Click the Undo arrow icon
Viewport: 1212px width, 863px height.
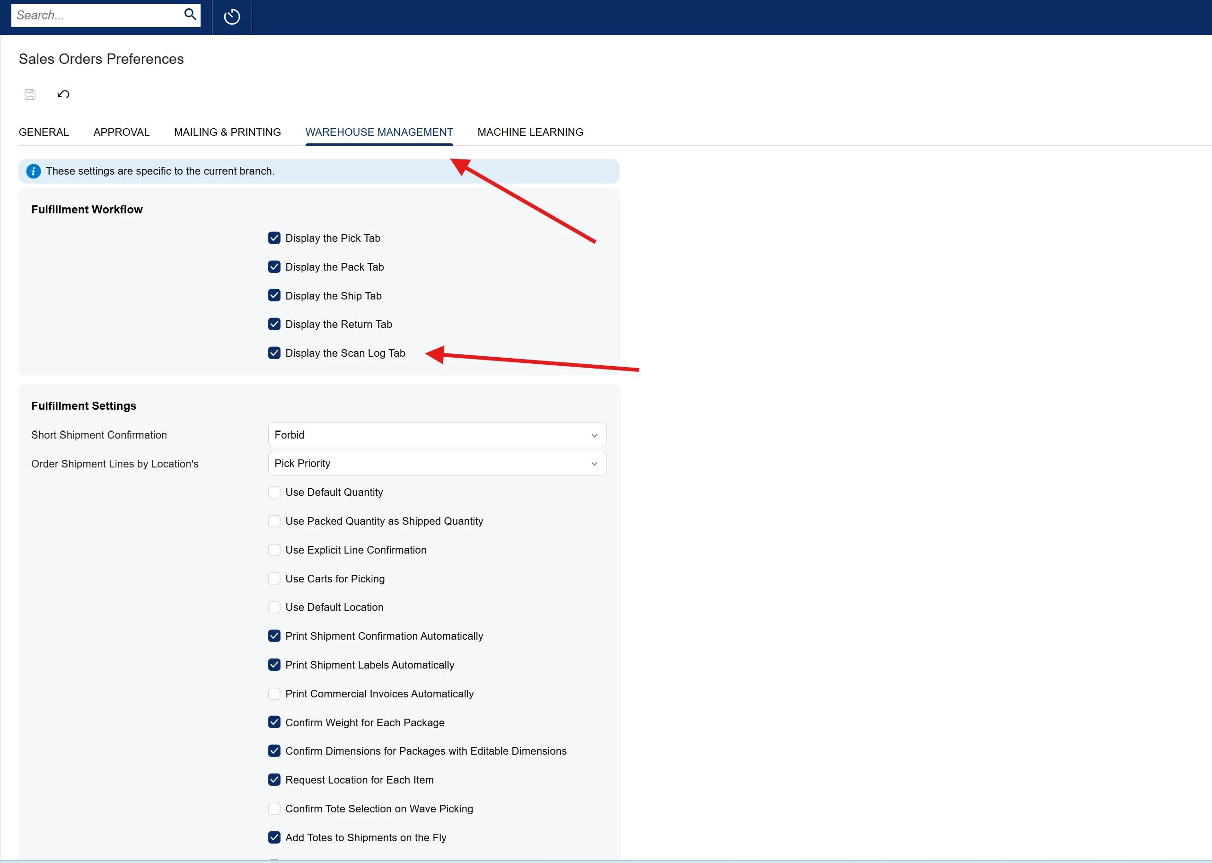(63, 95)
